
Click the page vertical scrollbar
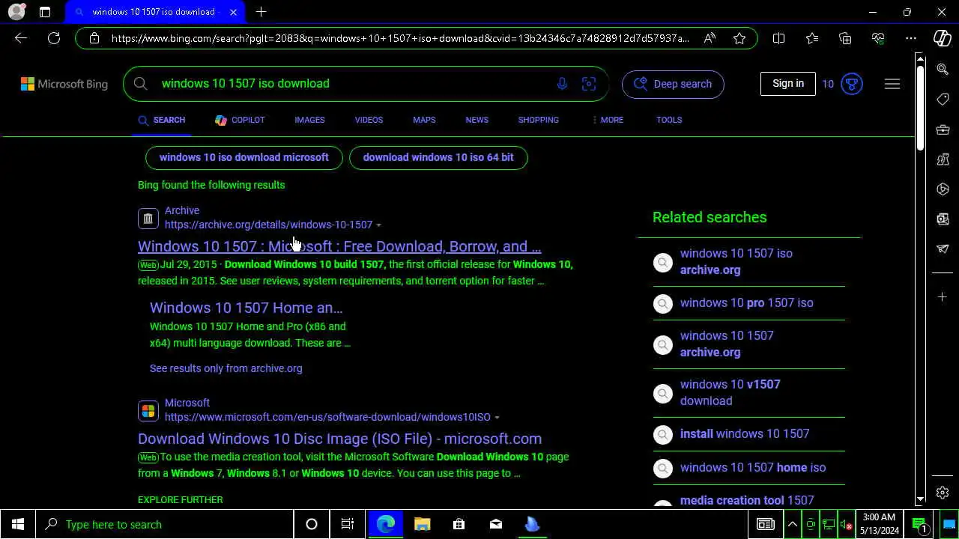click(920, 107)
